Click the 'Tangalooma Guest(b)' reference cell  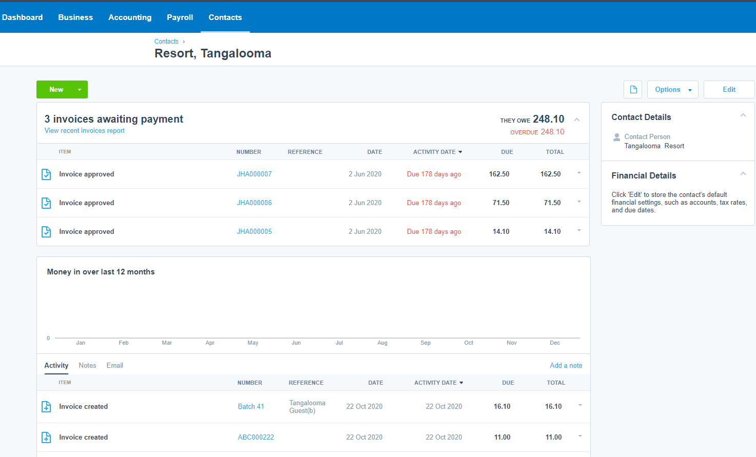point(307,407)
